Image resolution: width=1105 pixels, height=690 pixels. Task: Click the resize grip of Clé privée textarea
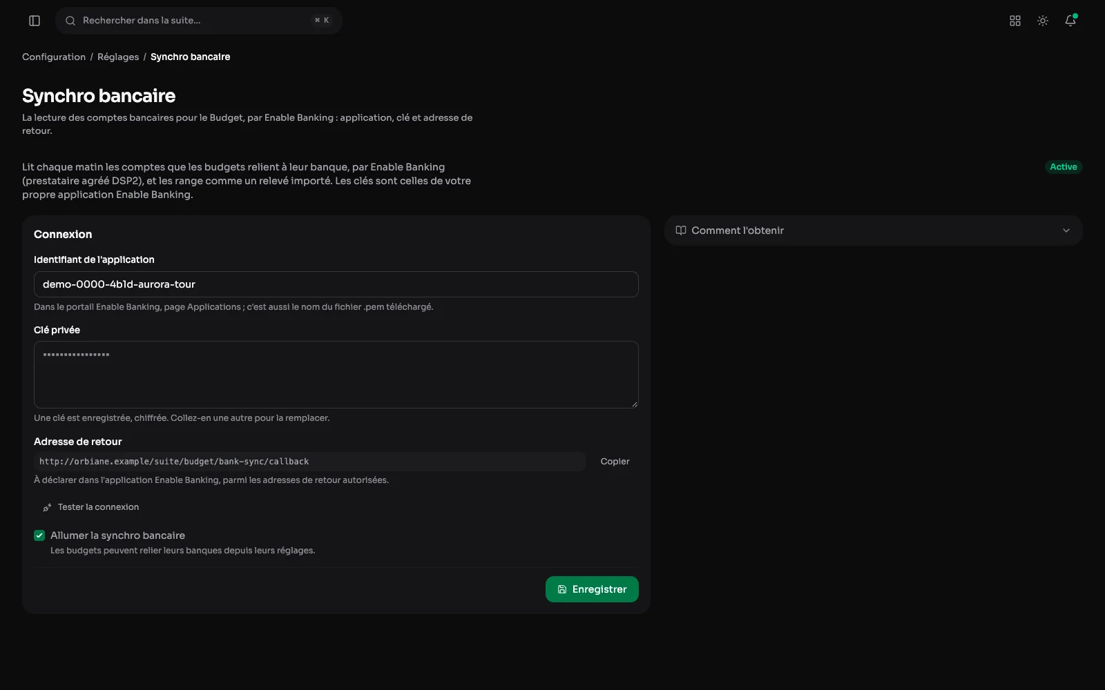tap(634, 404)
